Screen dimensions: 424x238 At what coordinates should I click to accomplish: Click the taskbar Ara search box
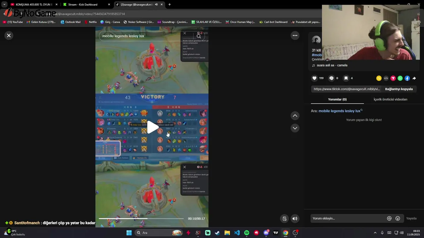click(x=159, y=233)
